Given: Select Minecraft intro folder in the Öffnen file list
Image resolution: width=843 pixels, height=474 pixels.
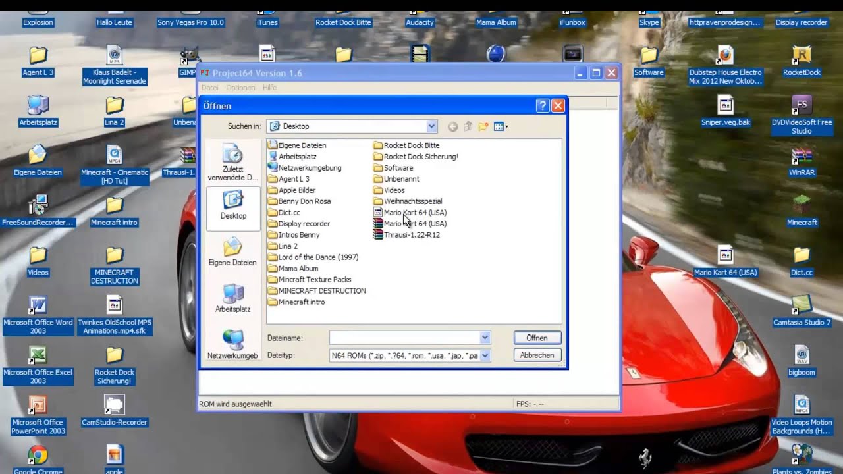Looking at the screenshot, I should click(296, 302).
